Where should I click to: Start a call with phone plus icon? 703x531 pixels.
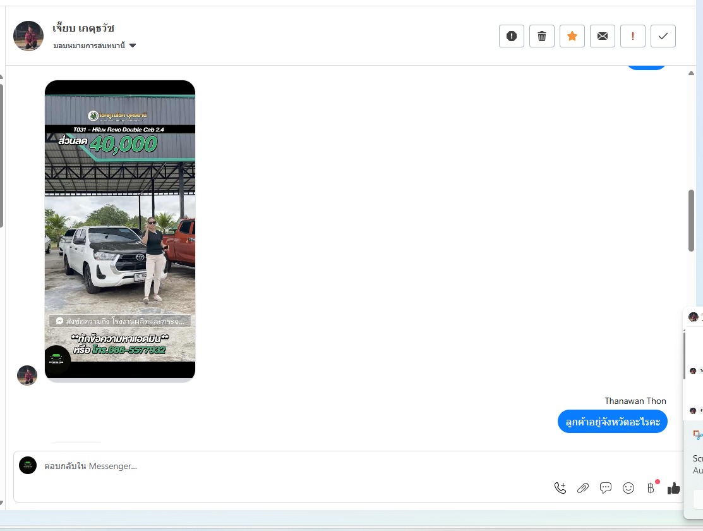tap(560, 488)
